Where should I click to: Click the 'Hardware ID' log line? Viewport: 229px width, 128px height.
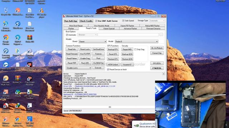[80, 94]
